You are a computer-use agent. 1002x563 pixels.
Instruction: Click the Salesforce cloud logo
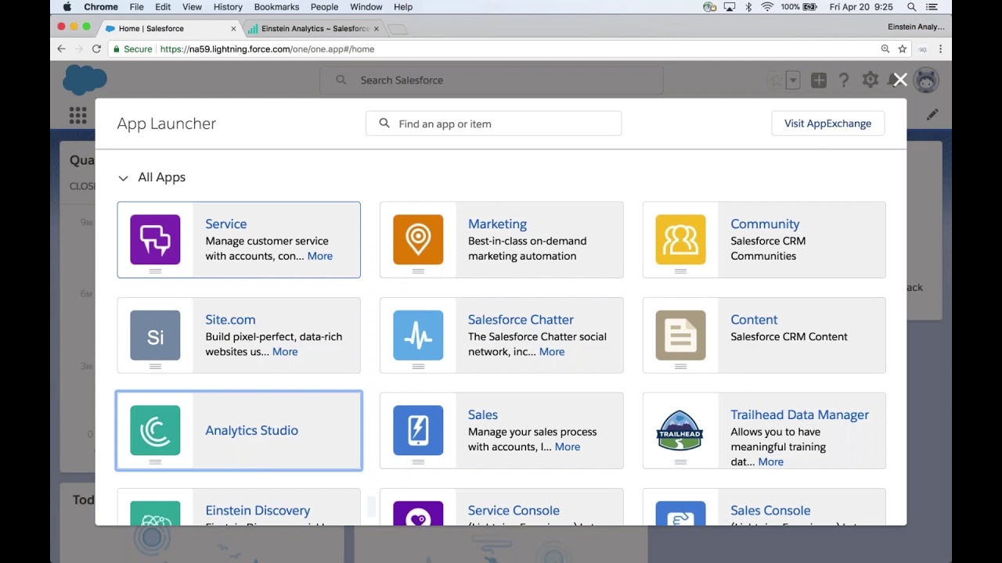tap(85, 80)
